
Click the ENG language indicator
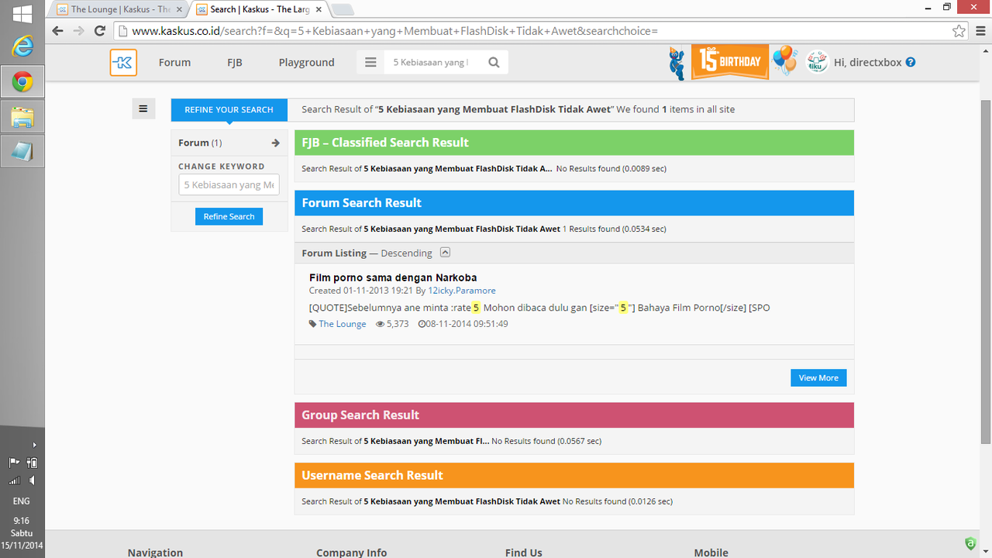(22, 501)
